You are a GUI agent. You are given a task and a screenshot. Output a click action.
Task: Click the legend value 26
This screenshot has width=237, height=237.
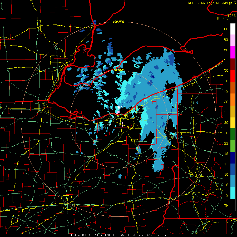coord(226,133)
